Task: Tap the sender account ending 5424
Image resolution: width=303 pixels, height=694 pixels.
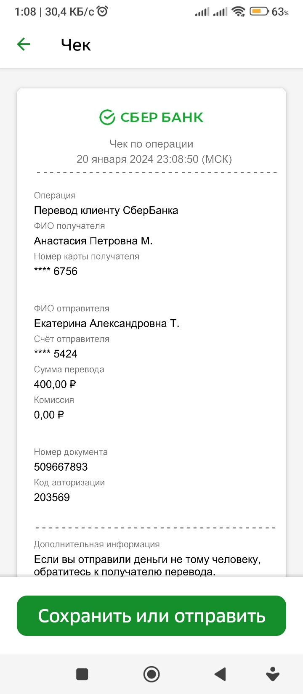Action: point(56,354)
